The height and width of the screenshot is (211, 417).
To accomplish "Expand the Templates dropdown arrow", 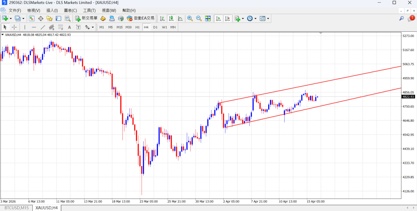I will click(268, 18).
